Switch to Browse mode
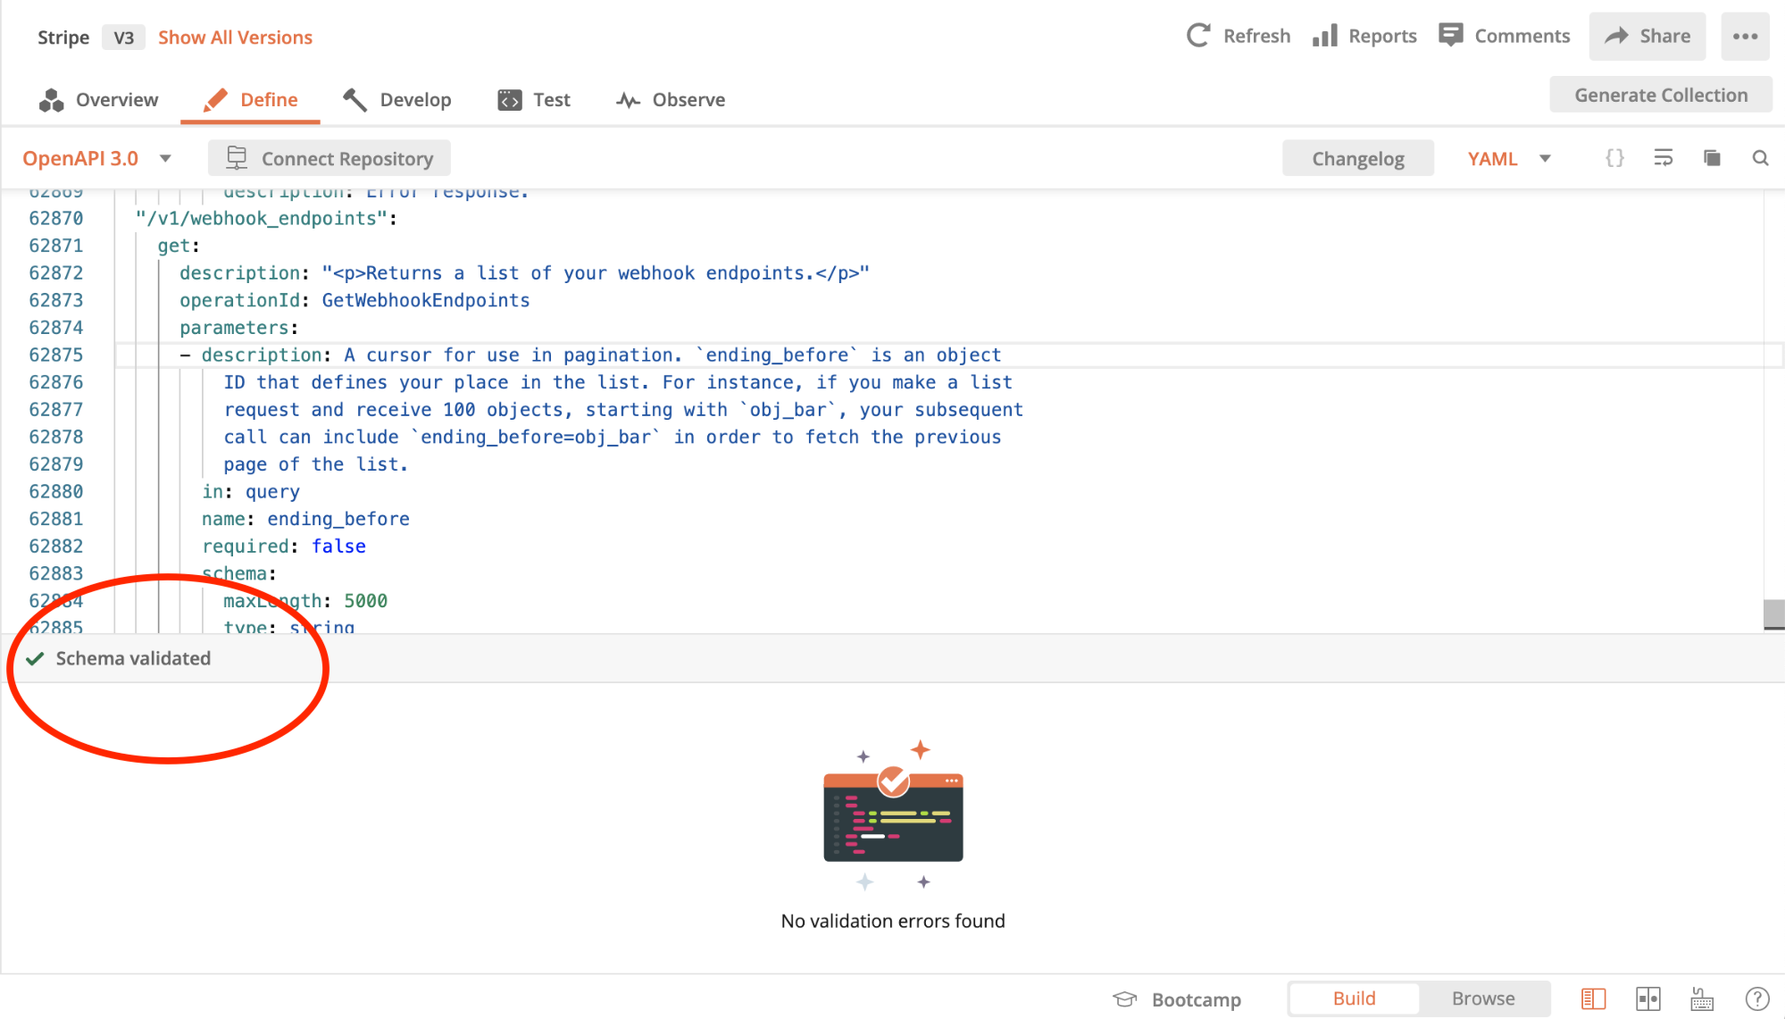This screenshot has width=1785, height=1019. (x=1483, y=998)
